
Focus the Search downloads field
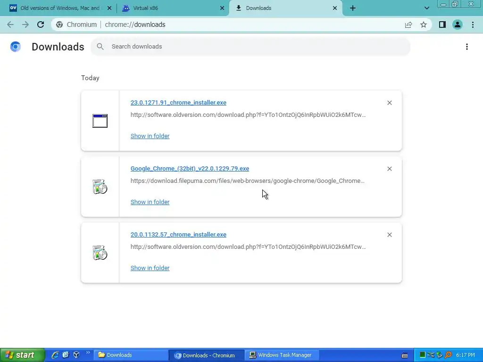coord(250,47)
